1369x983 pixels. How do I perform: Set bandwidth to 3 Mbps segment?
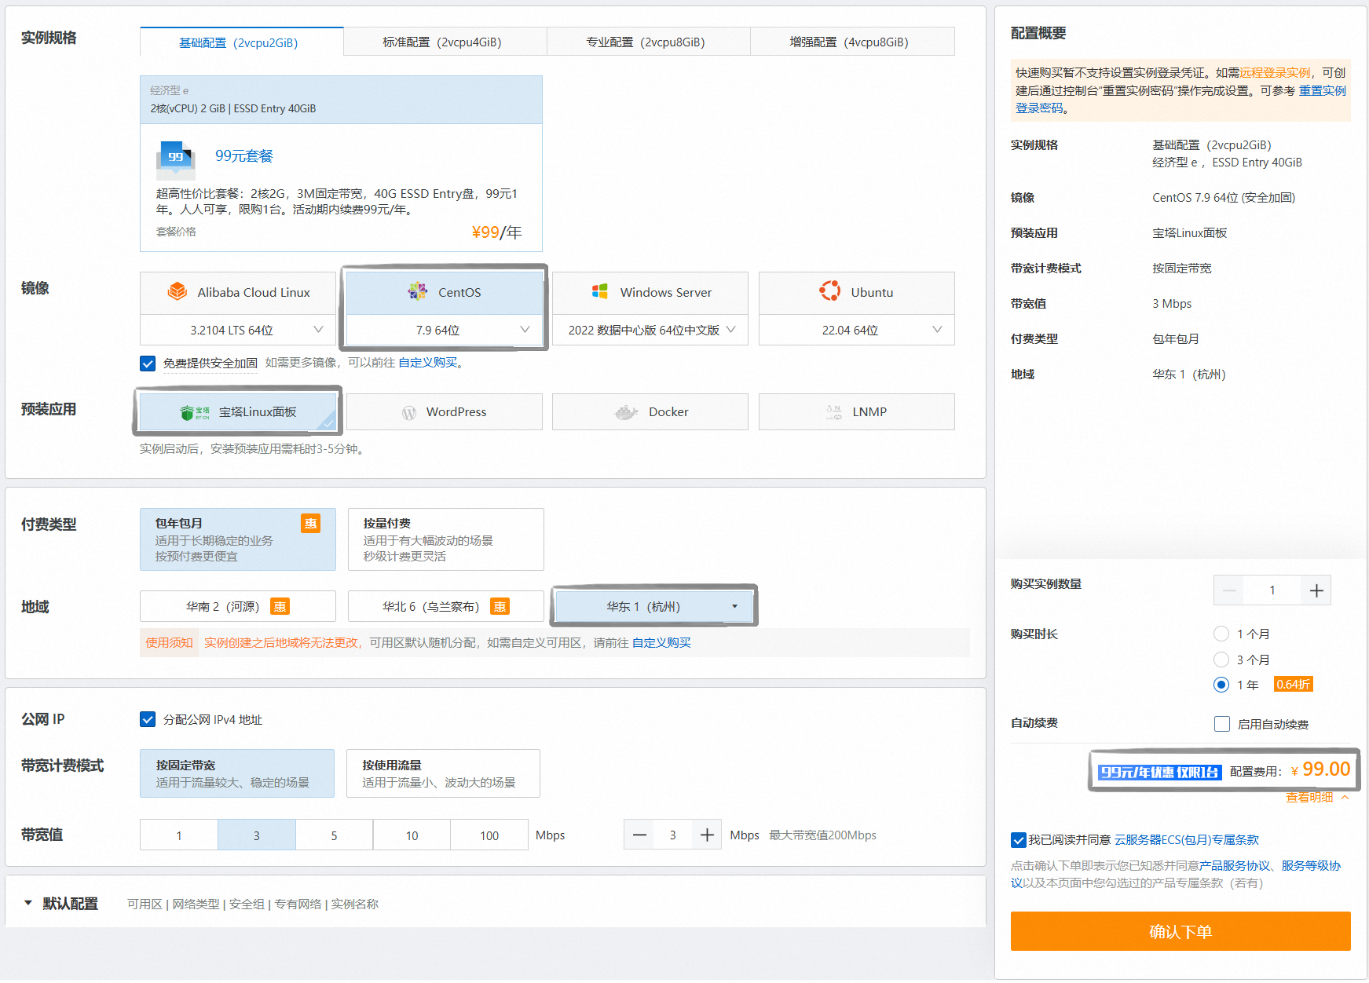click(x=257, y=835)
